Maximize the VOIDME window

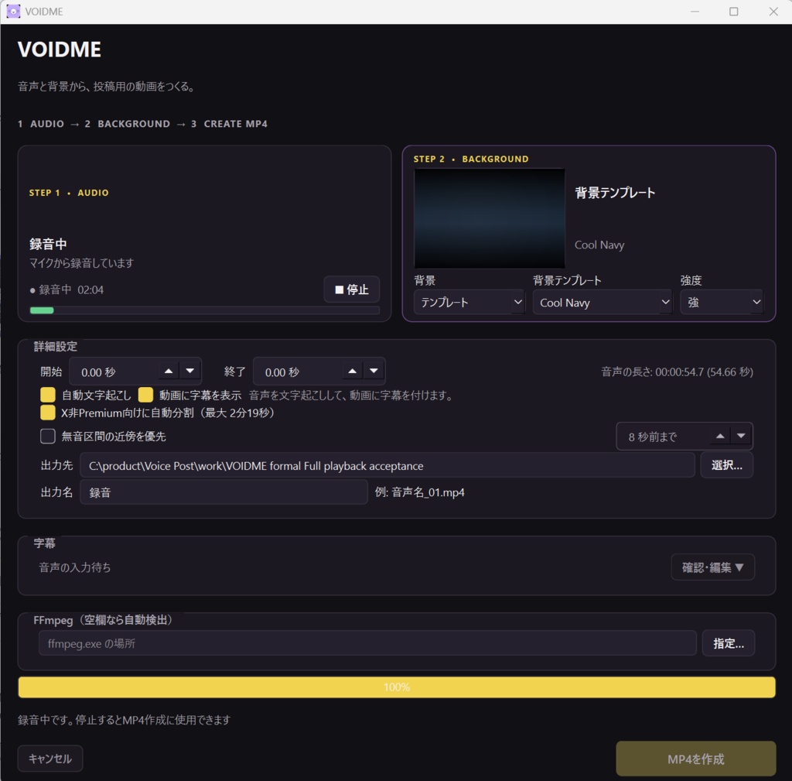pos(734,11)
